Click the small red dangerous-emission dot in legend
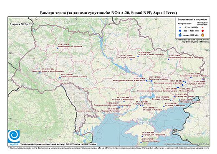This screenshot has width=217, height=154. [203, 28]
